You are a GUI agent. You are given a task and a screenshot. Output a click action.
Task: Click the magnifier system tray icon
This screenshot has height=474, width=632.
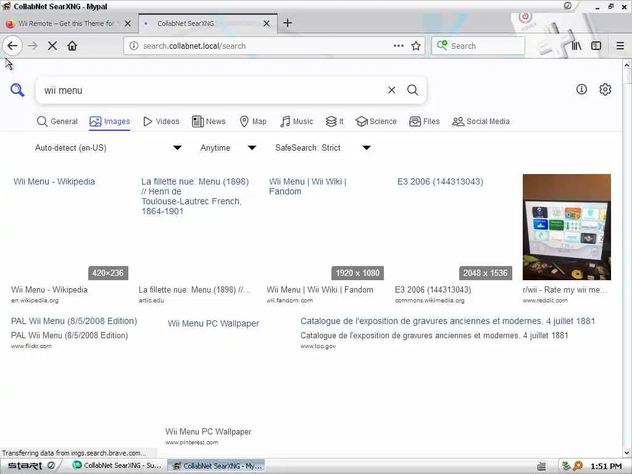point(578,466)
